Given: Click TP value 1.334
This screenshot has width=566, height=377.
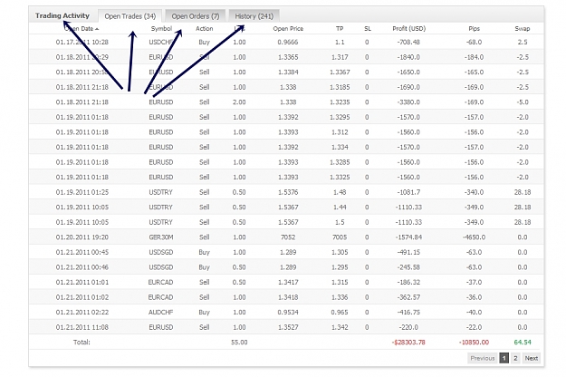Looking at the screenshot, I should [x=340, y=148].
